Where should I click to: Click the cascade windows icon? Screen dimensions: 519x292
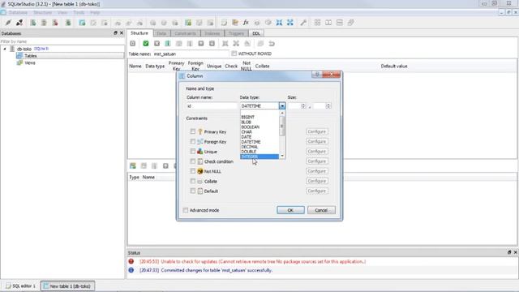350,23
